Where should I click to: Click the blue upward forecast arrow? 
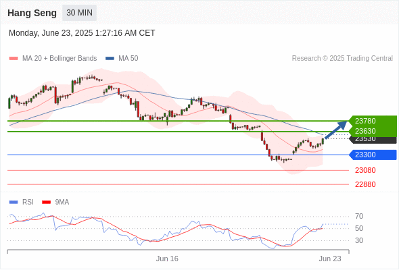[336, 130]
